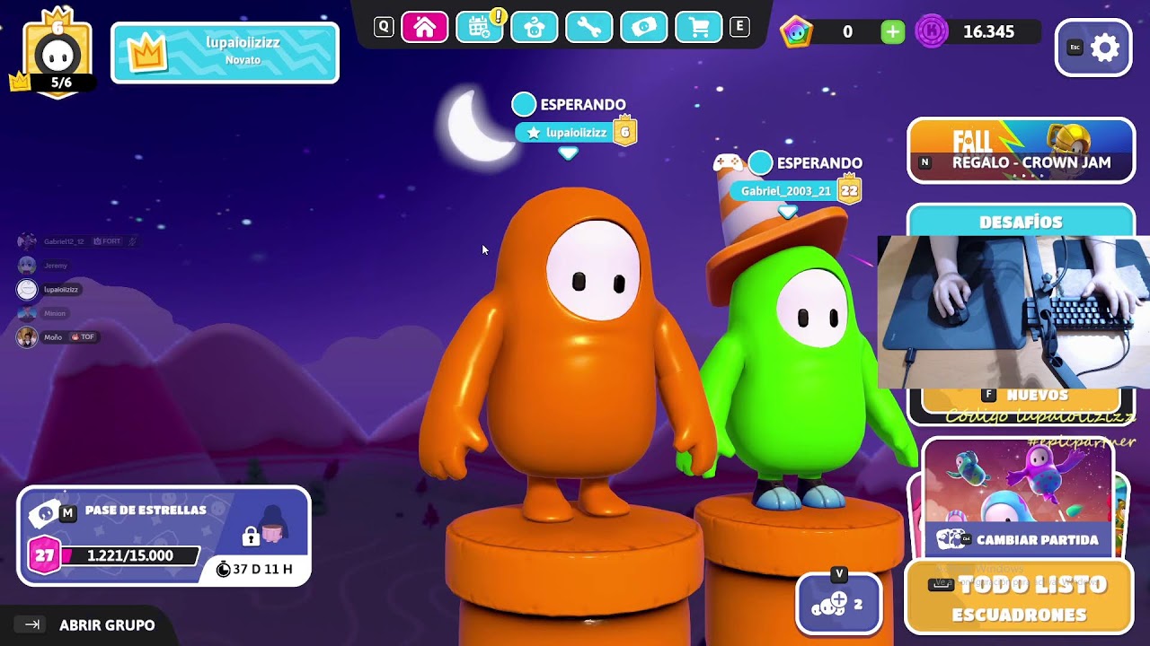The image size is (1150, 646).
Task: Open the pink Home tab
Action: click(424, 27)
